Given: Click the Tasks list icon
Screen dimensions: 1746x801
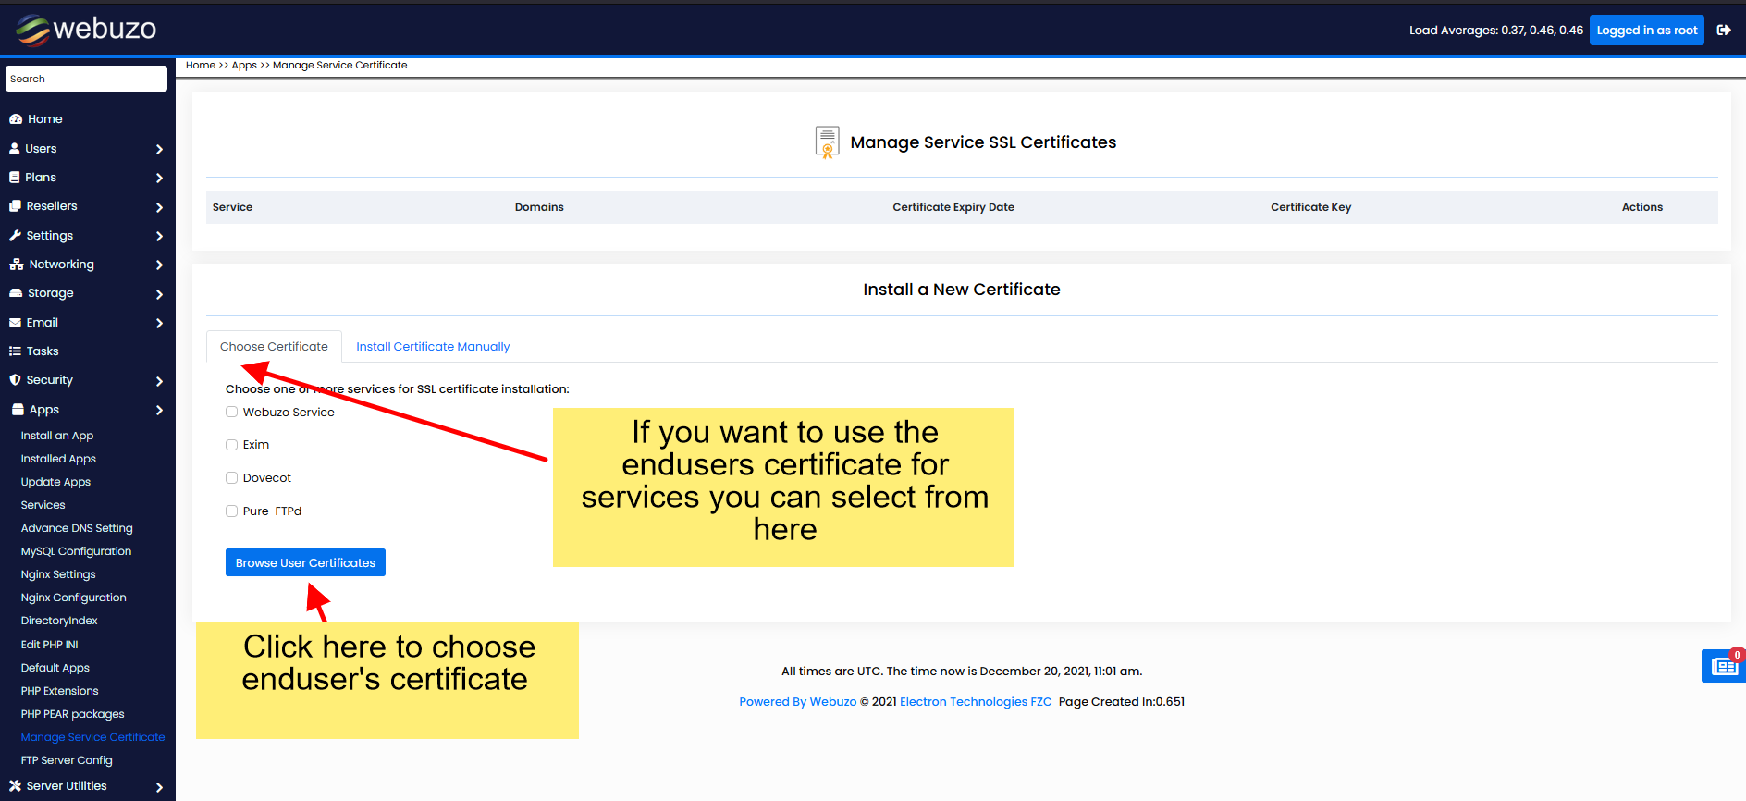Looking at the screenshot, I should click(x=15, y=351).
